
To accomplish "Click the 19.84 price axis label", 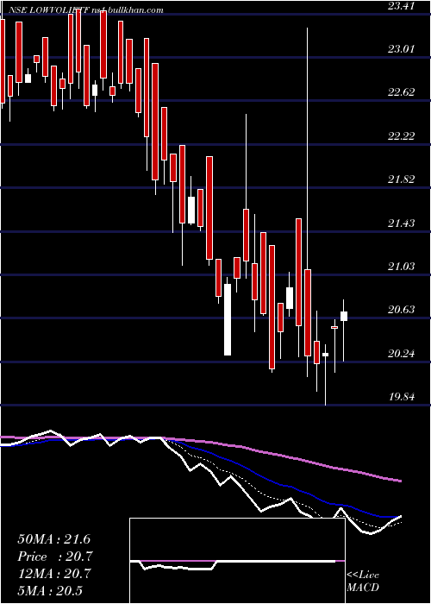I will (x=401, y=397).
